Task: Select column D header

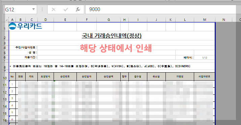Action: click(46, 20)
